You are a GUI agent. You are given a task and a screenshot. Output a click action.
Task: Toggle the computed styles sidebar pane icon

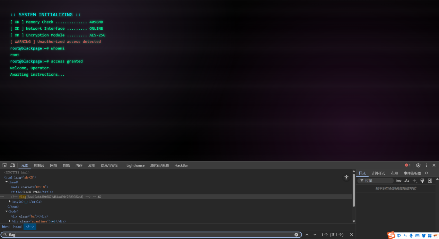(430, 181)
